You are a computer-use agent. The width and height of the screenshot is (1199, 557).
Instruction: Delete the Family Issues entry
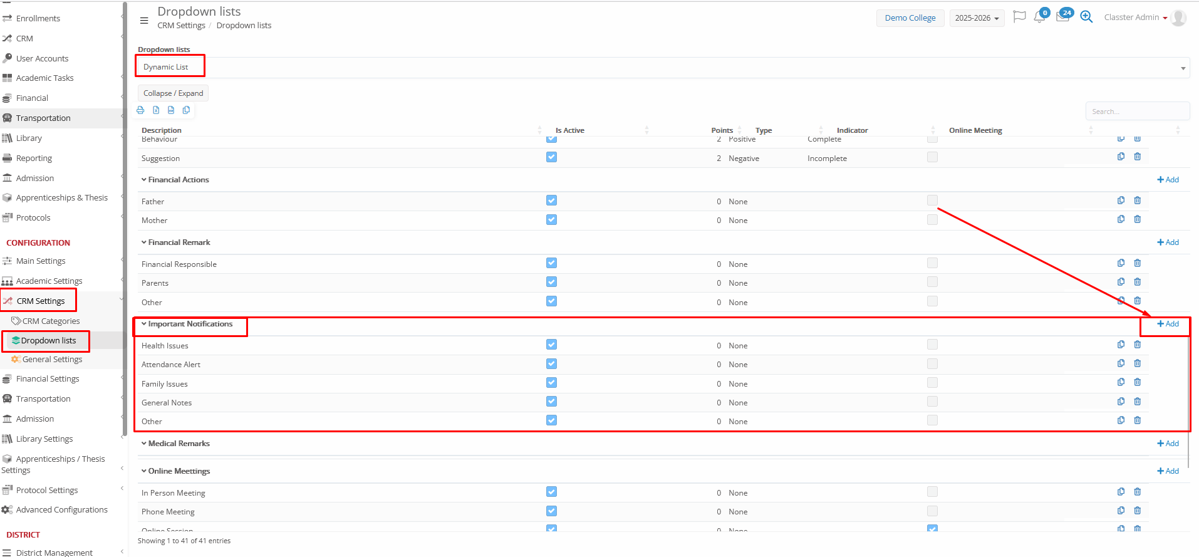point(1138,382)
